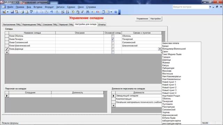The height and width of the screenshot is (125, 223).
Task: Collapse the linked point dropdown in Киев-Дарница row
Action: (x=160, y=49)
